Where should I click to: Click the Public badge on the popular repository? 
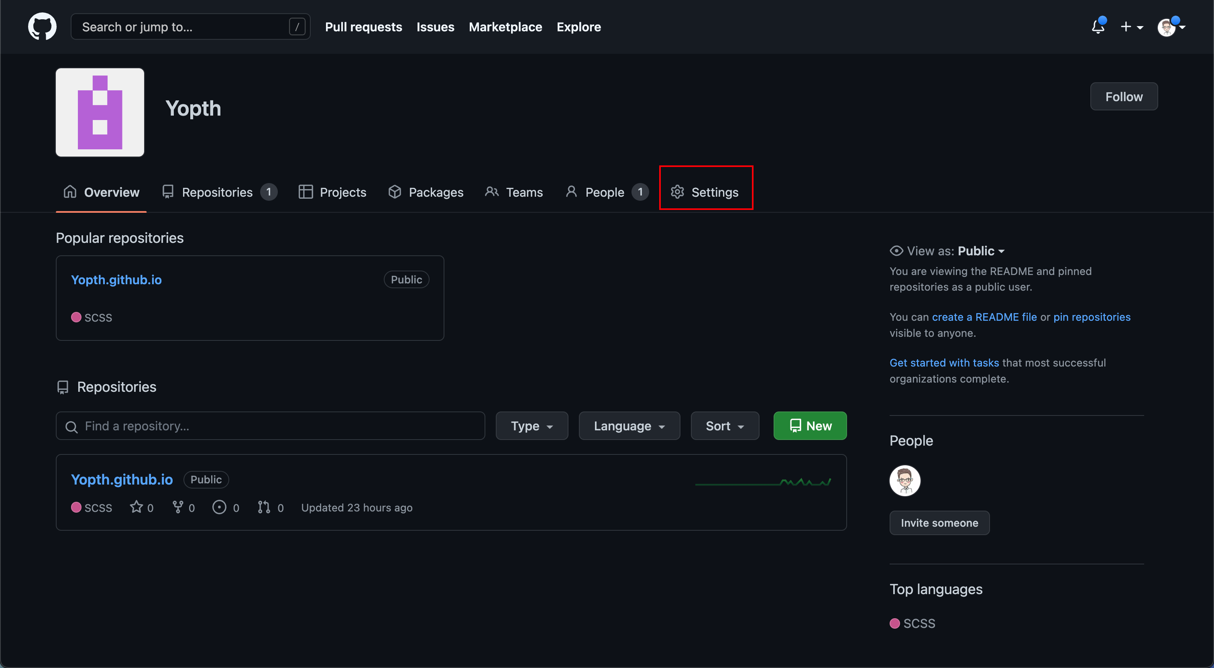tap(406, 279)
